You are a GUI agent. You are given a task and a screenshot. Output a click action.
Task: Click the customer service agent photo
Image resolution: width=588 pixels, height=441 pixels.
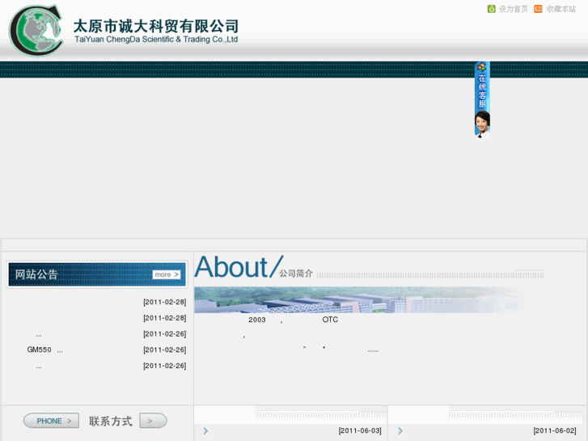482,124
